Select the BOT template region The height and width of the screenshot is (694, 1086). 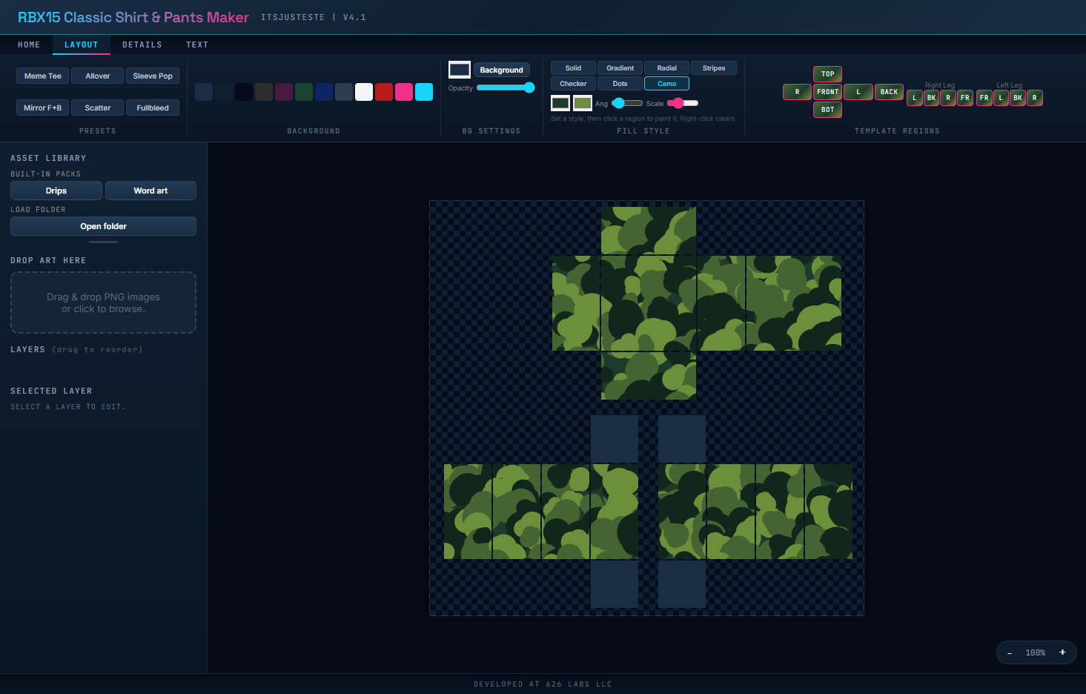[827, 110]
